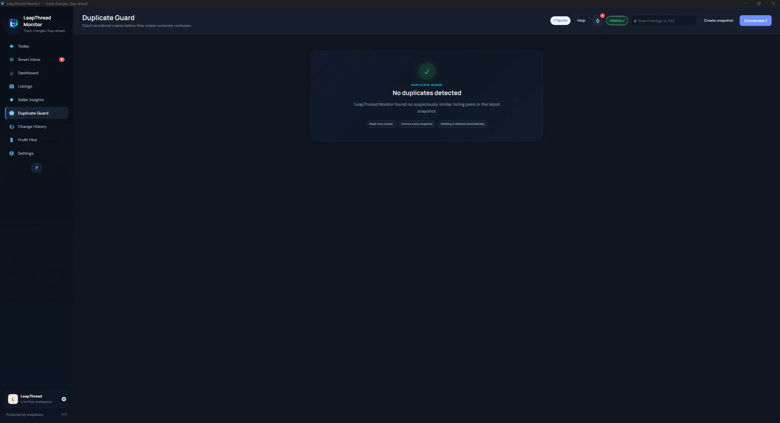Screen dimensions: 780x423
Task: Click the version number in sidebar footer
Action: pyautogui.click(x=64, y=415)
